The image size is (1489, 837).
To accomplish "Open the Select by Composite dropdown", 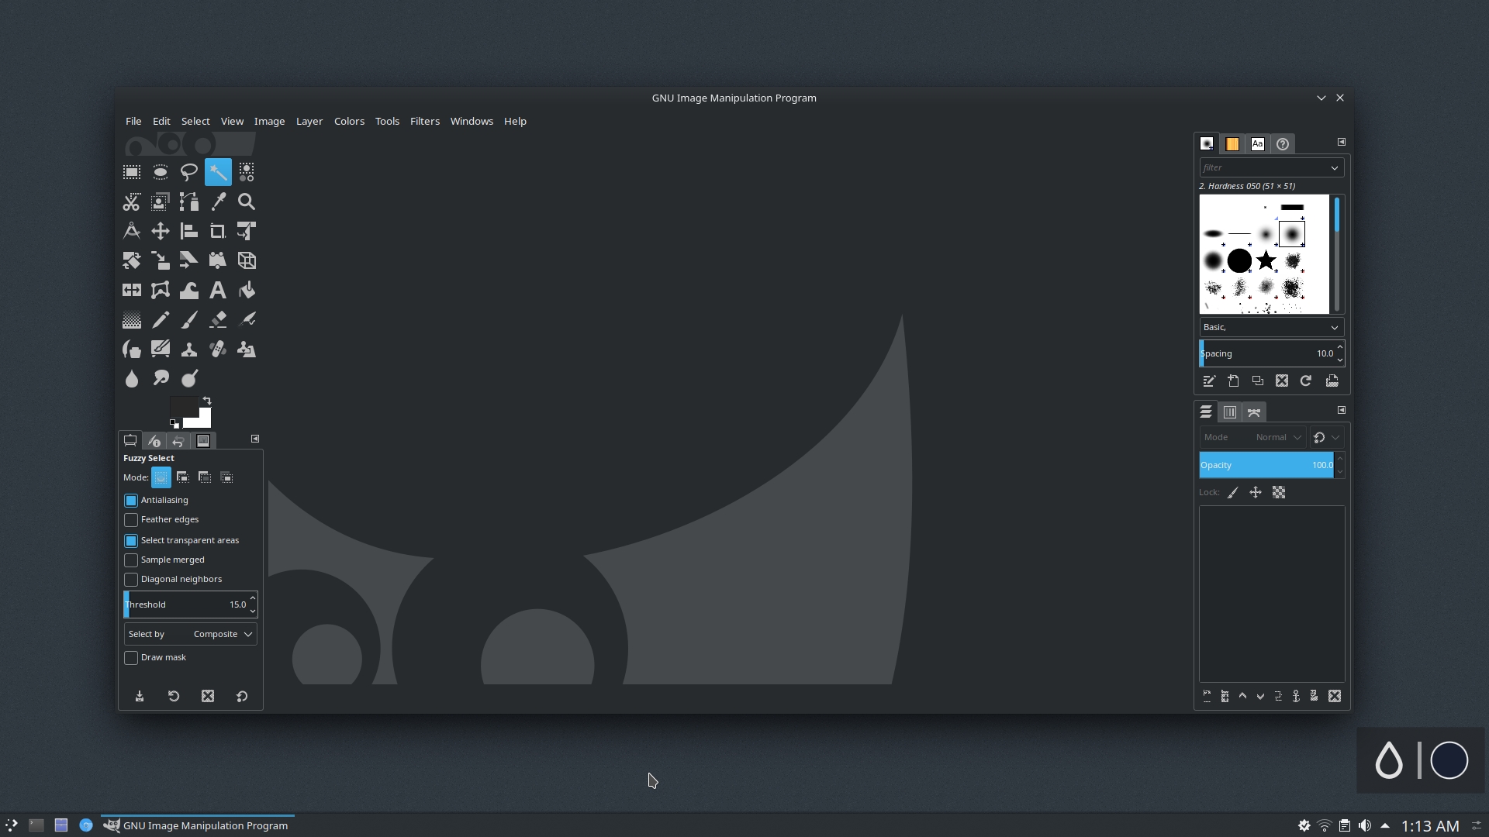I will (190, 634).
